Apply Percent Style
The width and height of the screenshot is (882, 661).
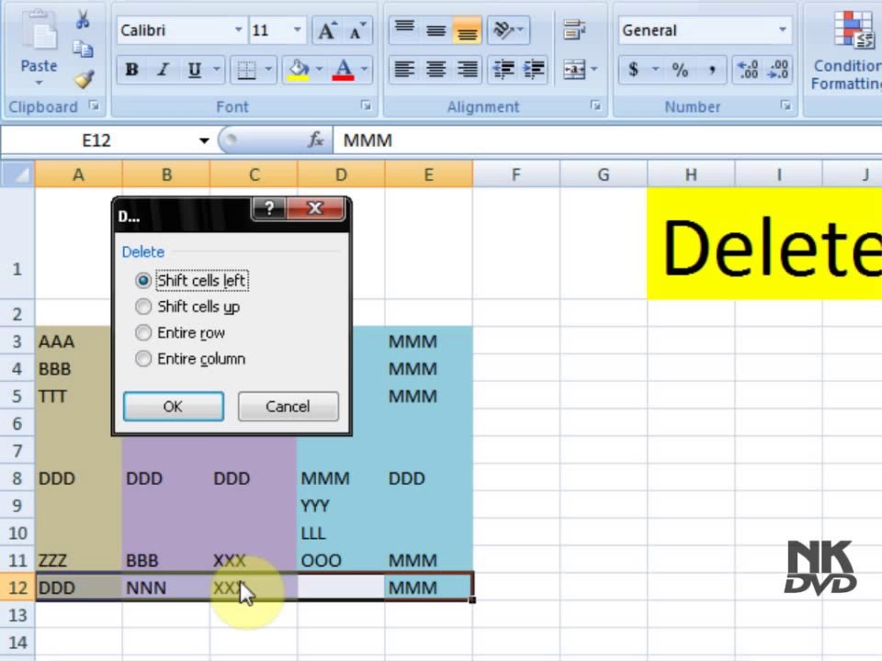click(680, 70)
